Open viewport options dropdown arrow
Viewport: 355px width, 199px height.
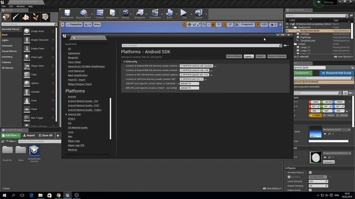pyautogui.click(x=63, y=24)
